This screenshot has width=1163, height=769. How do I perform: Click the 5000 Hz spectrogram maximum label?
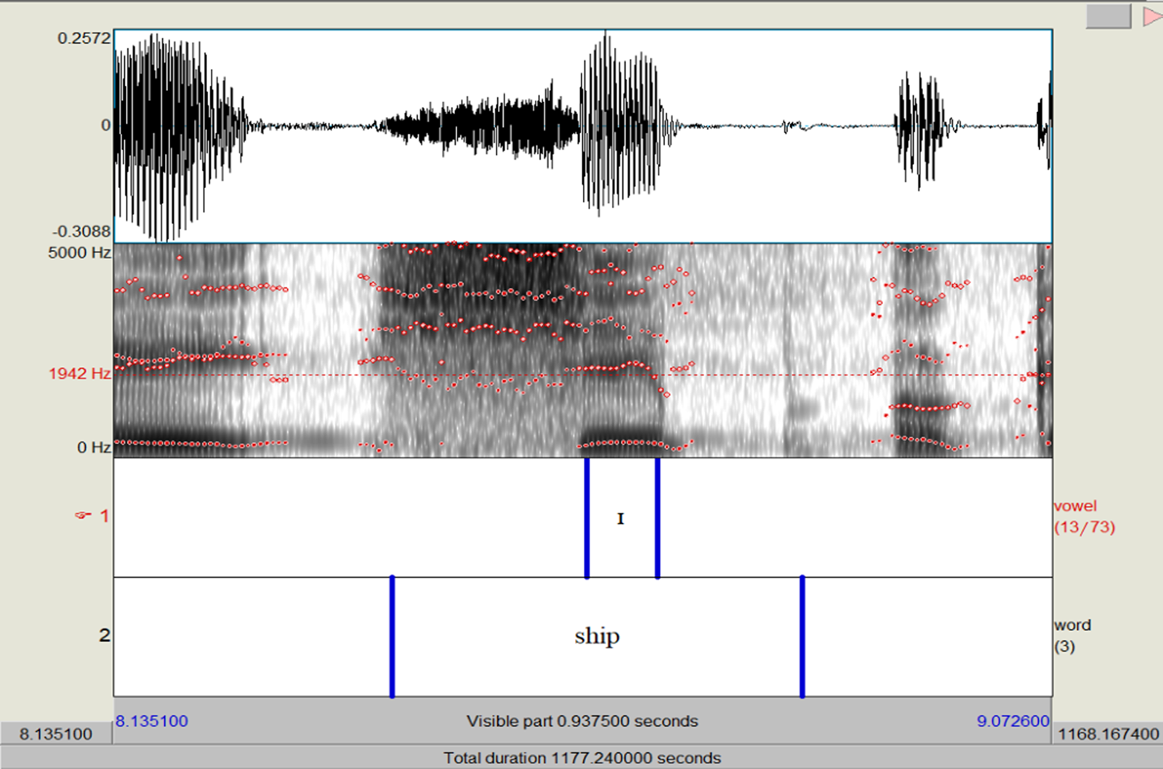click(79, 253)
